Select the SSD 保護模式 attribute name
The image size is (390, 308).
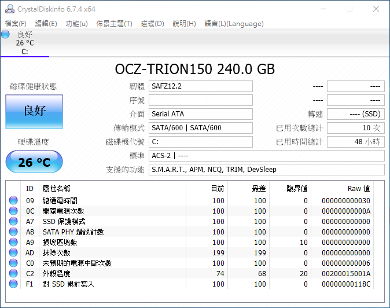tap(64, 221)
